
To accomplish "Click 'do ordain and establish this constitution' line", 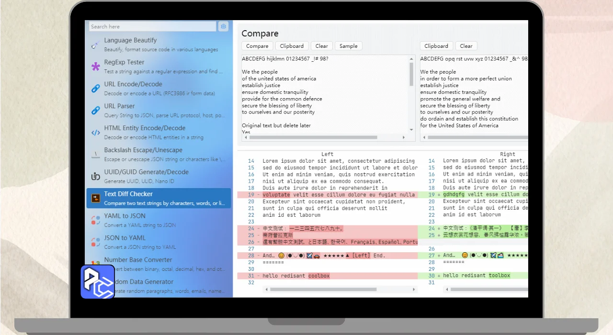I will point(469,119).
